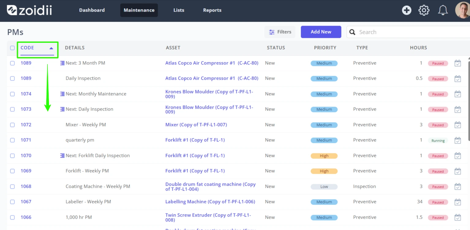This screenshot has height=230, width=470.
Task: Tick the select-all checkbox in the table header
Action: (12, 48)
